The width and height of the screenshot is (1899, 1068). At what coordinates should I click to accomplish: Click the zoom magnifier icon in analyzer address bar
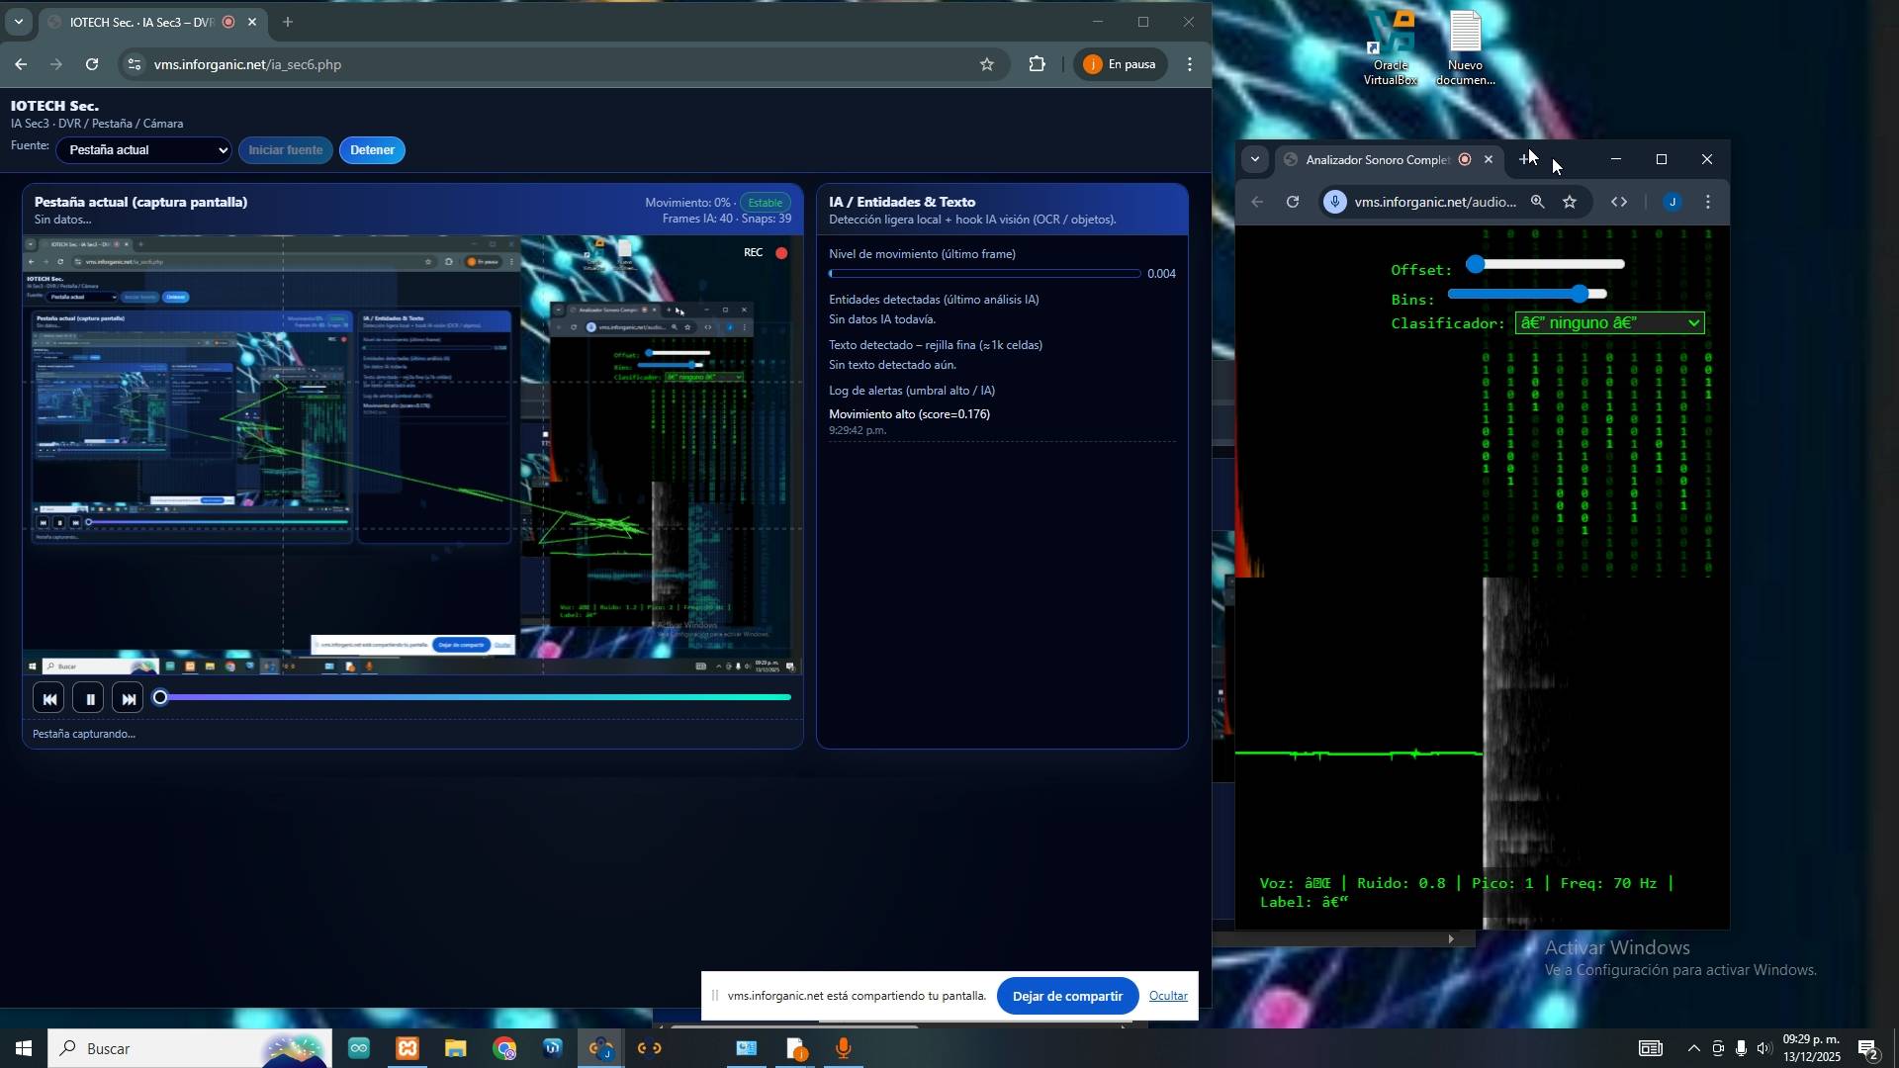click(x=1537, y=203)
